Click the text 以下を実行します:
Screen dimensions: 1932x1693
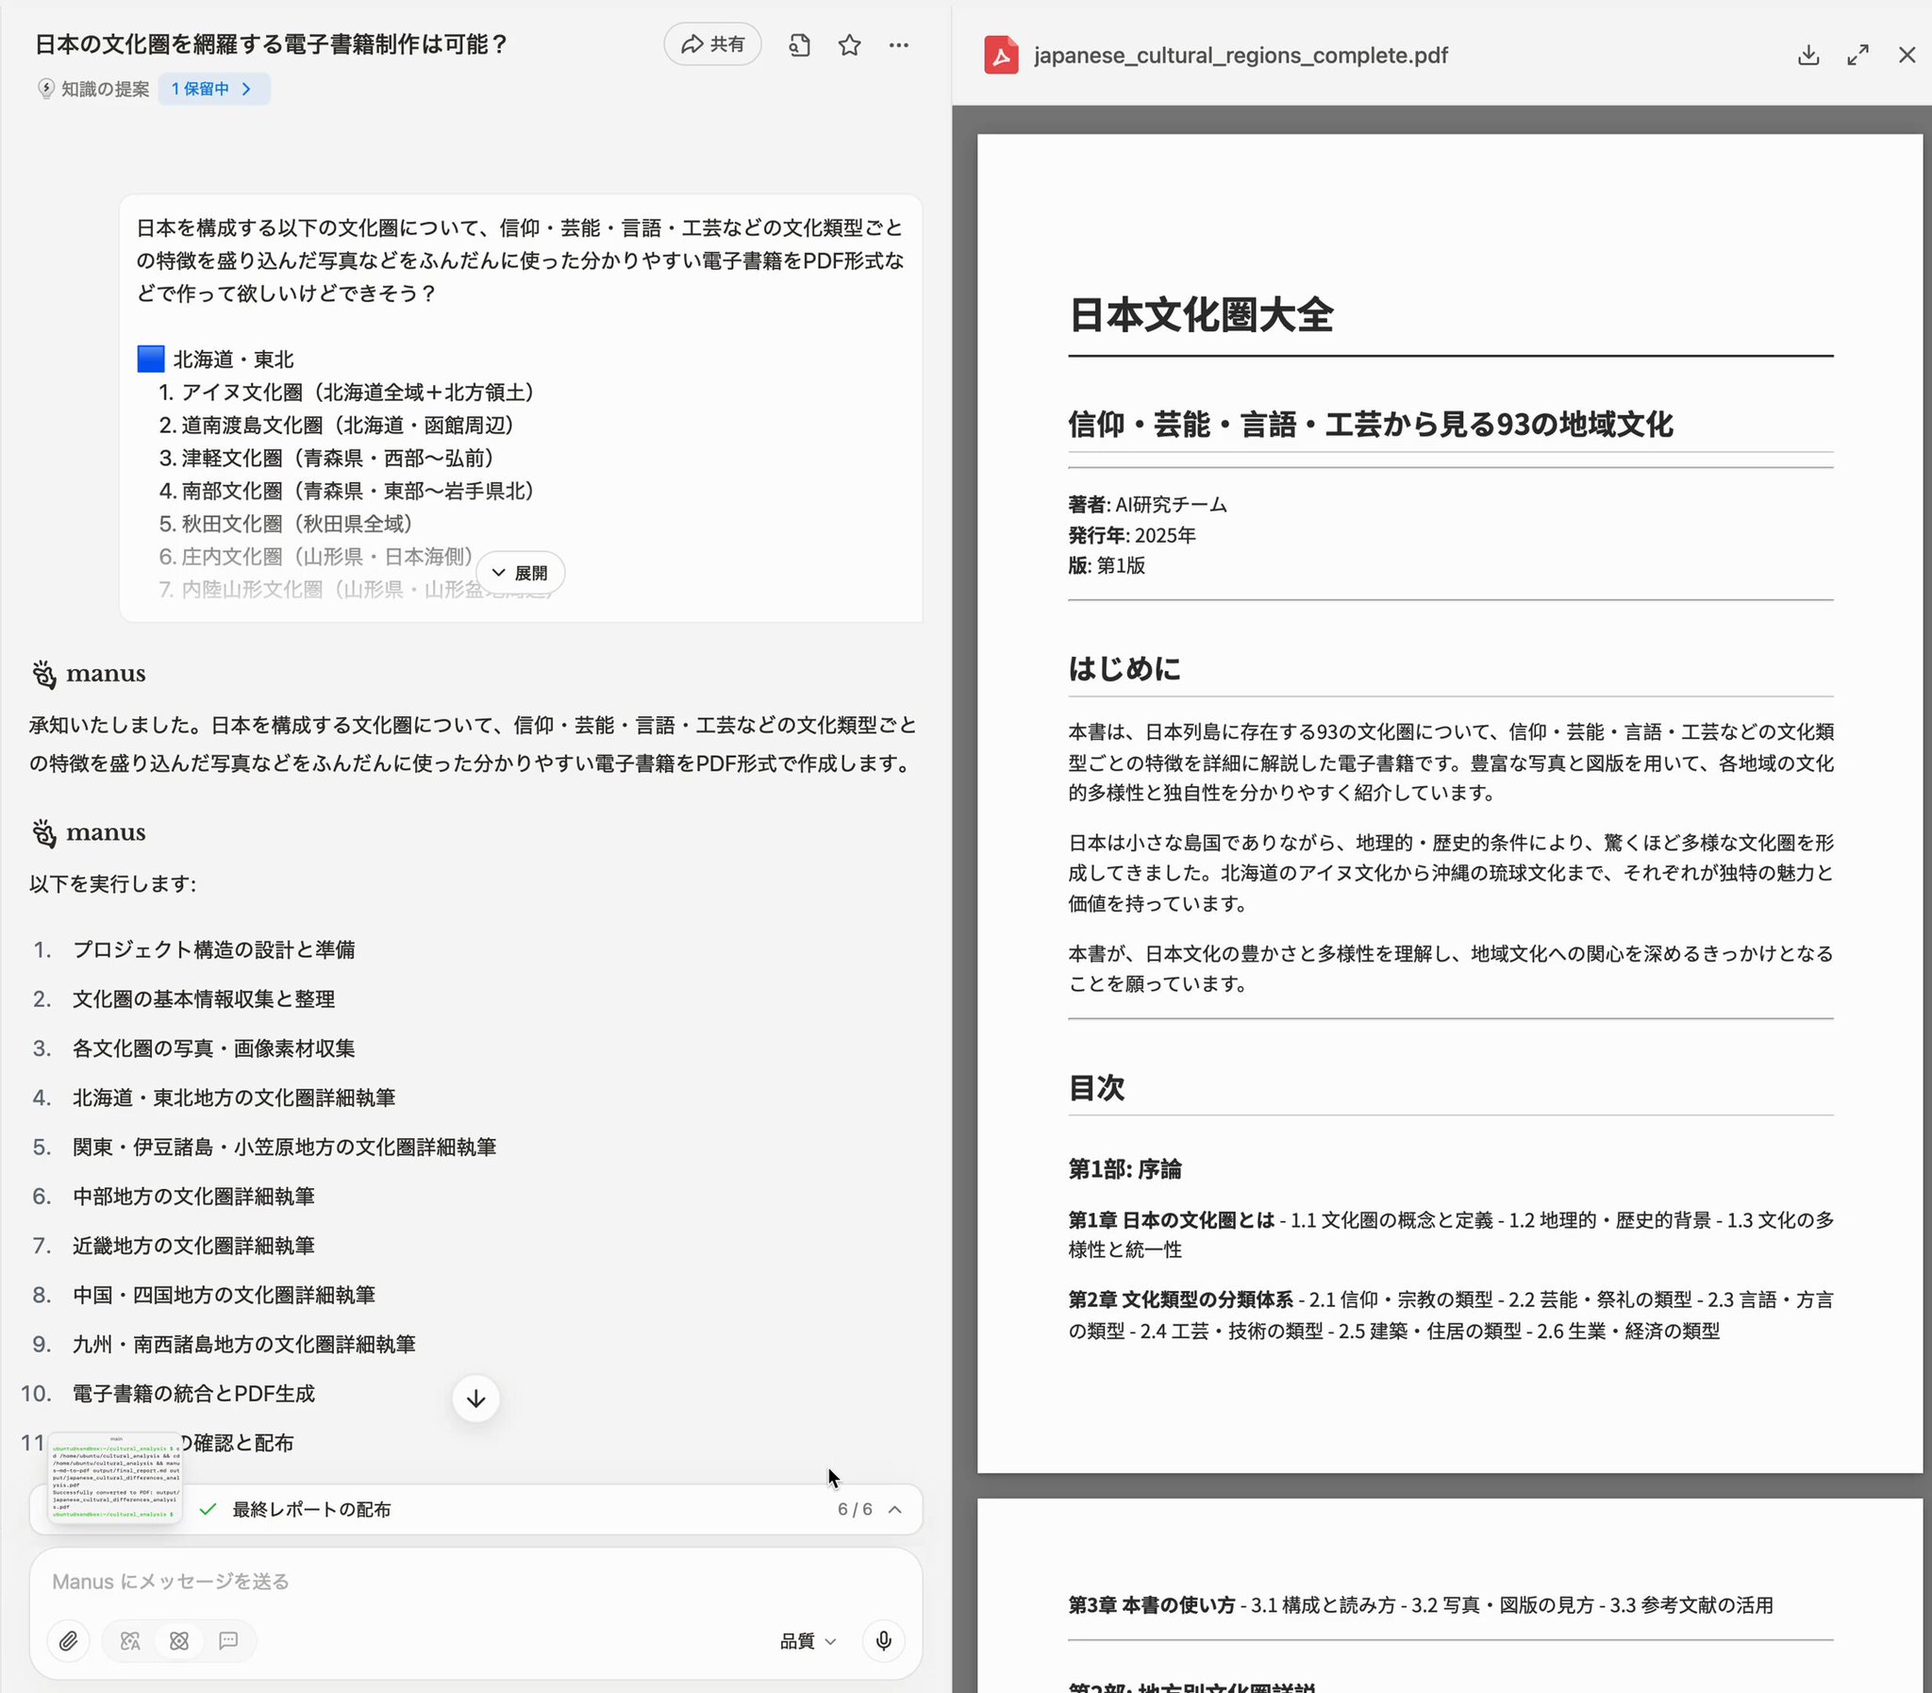click(x=112, y=884)
